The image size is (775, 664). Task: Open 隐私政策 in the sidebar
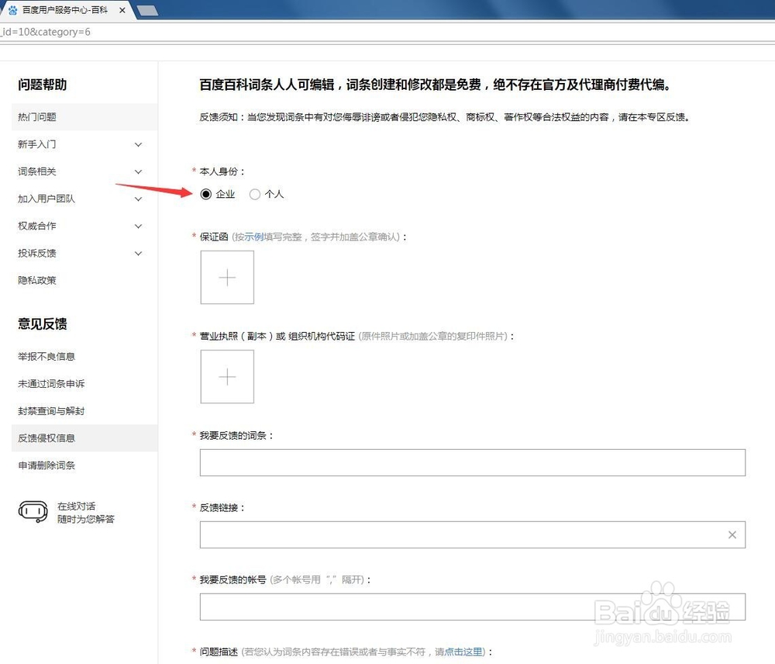[37, 280]
